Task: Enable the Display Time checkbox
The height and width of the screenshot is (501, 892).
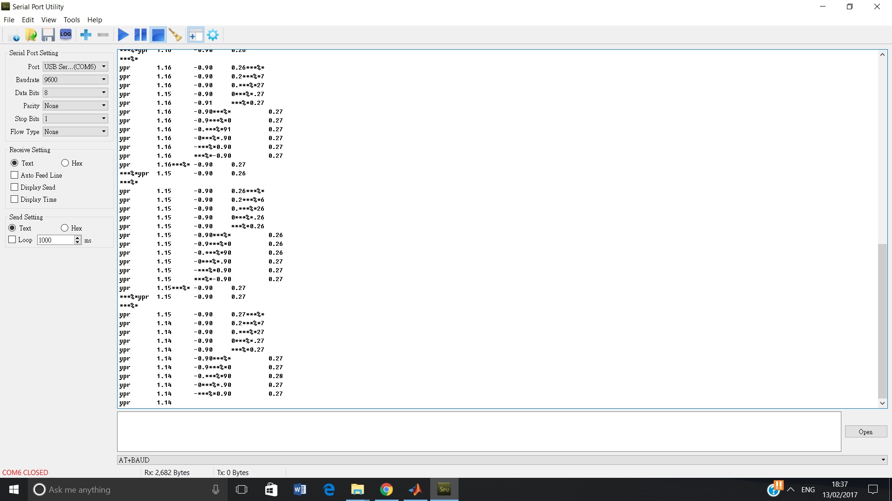Action: (x=14, y=199)
